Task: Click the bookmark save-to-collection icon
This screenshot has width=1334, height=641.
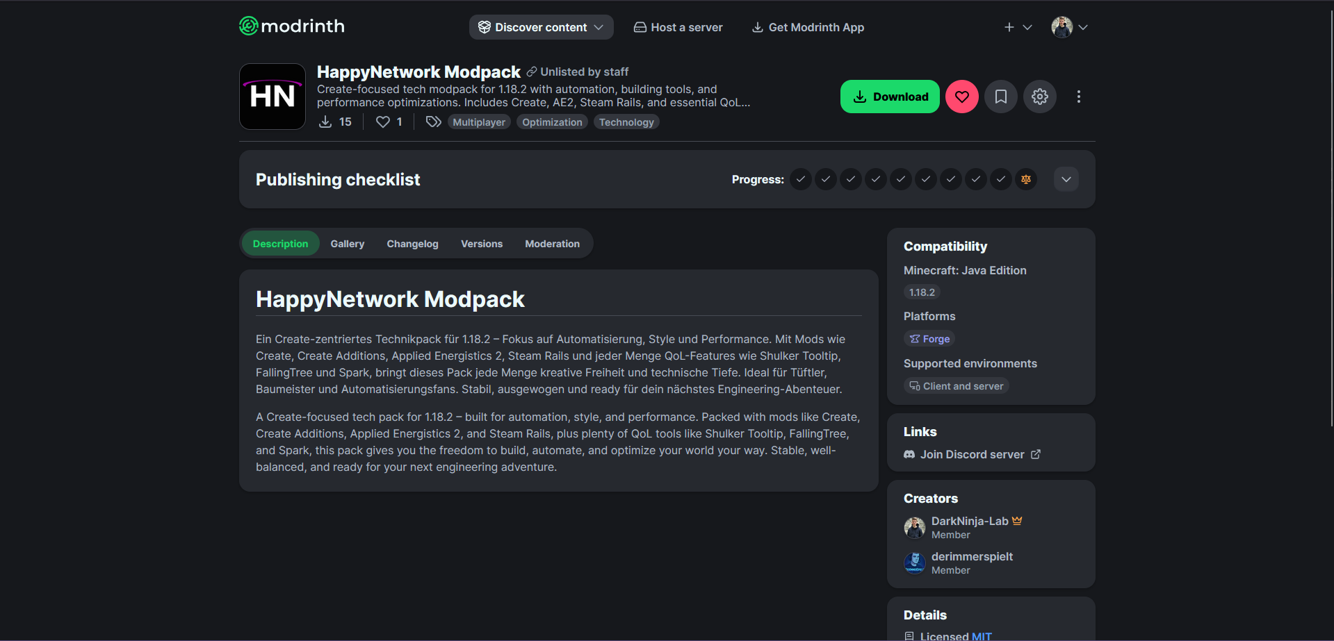Action: coord(1001,97)
